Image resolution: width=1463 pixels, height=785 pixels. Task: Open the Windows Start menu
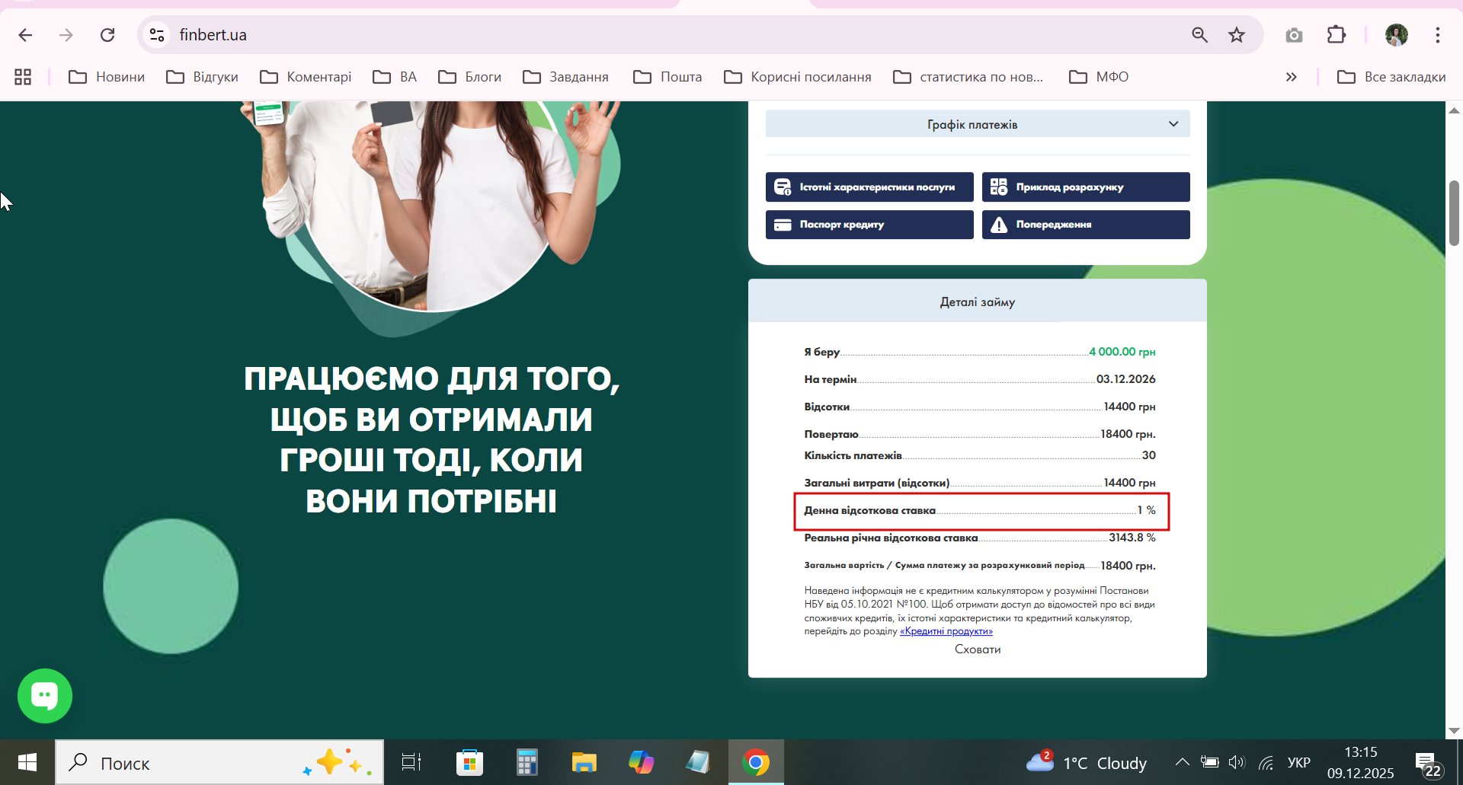[27, 762]
